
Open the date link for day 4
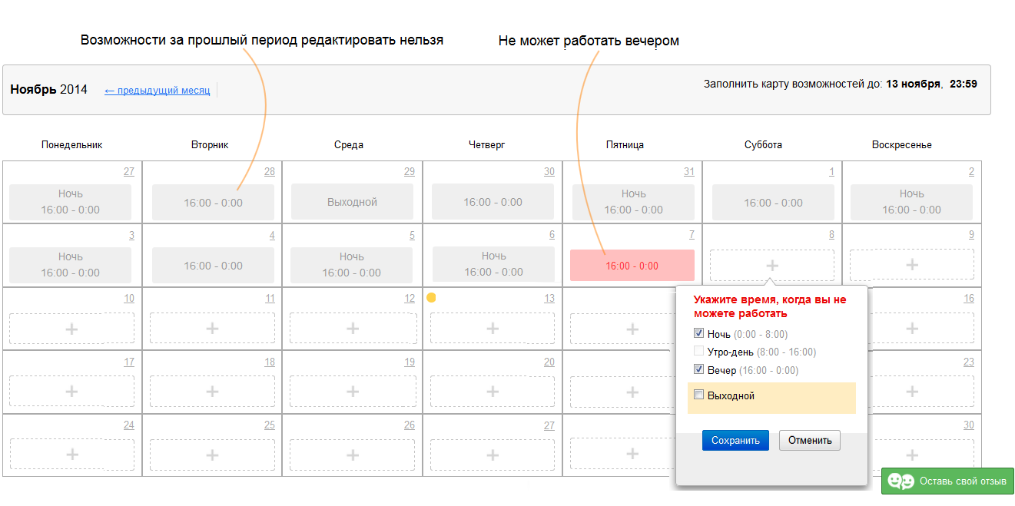click(x=272, y=236)
